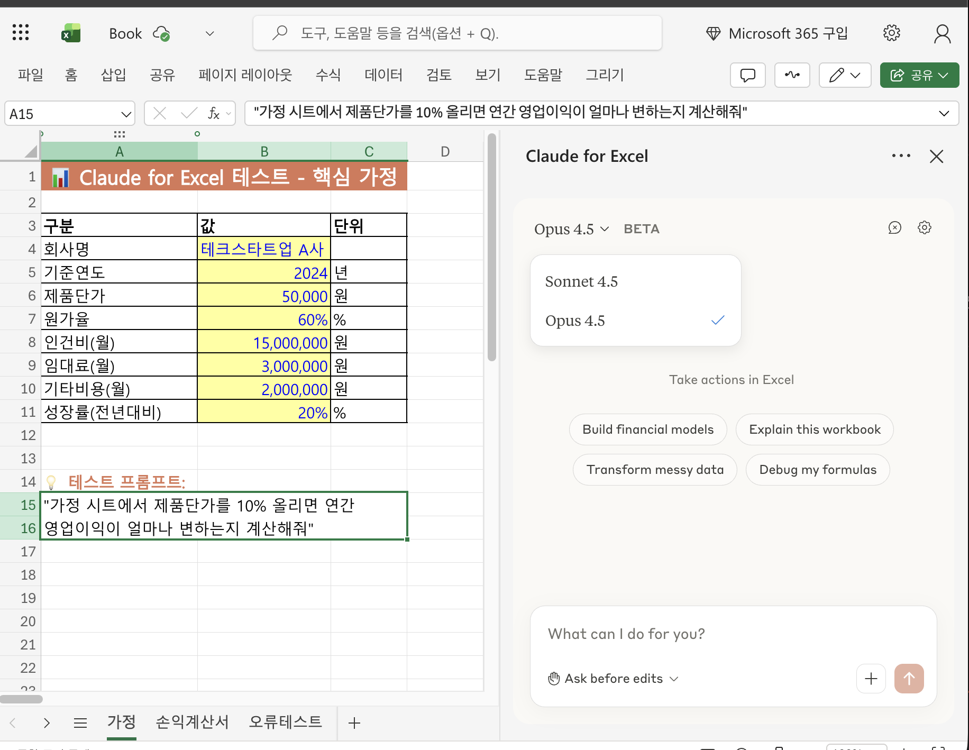Open the 수식 ribbon tab
Screen dimensions: 969x750
[x=328, y=75]
